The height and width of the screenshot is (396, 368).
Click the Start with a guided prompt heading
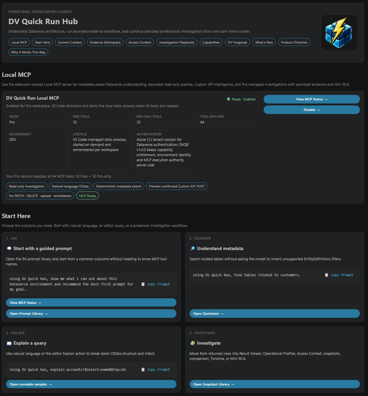click(x=42, y=248)
